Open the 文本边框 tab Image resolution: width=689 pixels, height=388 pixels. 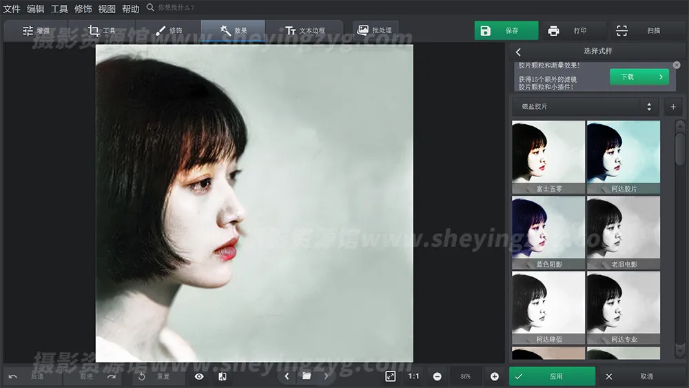[x=305, y=31]
